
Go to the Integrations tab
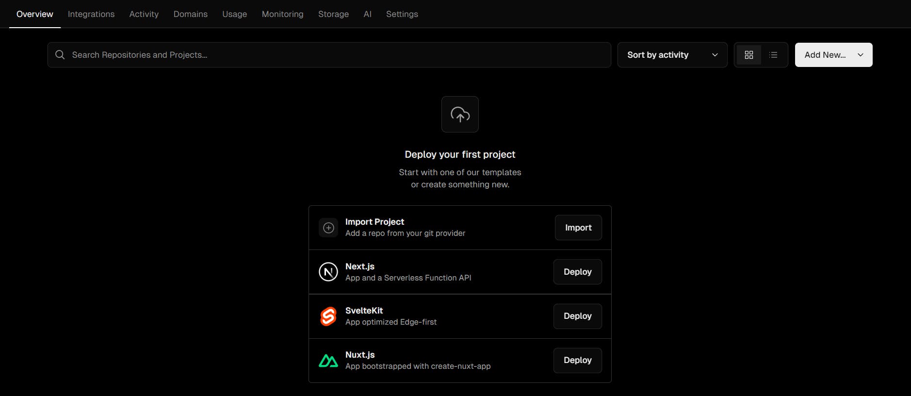coord(91,14)
